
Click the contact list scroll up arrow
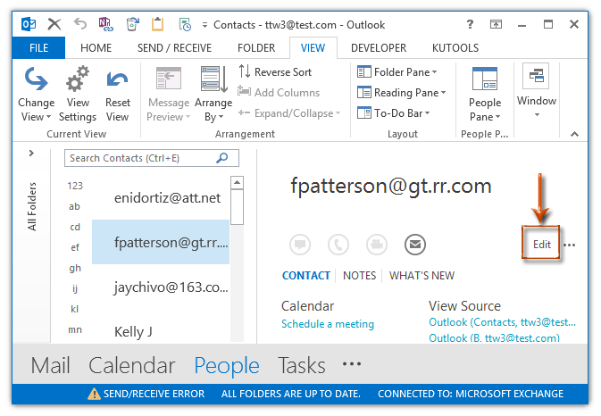tap(237, 183)
